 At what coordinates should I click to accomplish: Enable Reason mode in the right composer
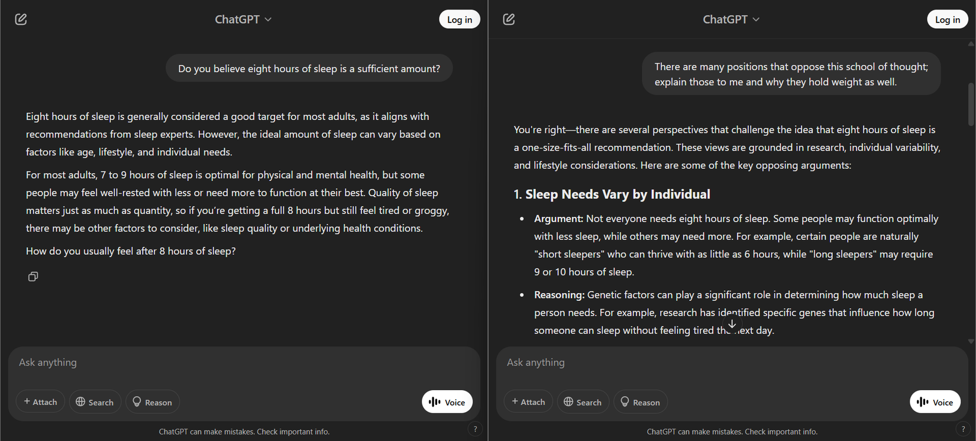(x=640, y=401)
